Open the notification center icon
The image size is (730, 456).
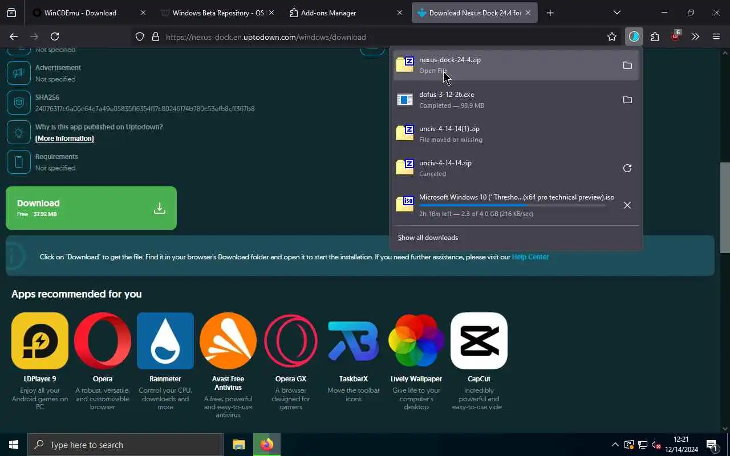tap(712, 445)
